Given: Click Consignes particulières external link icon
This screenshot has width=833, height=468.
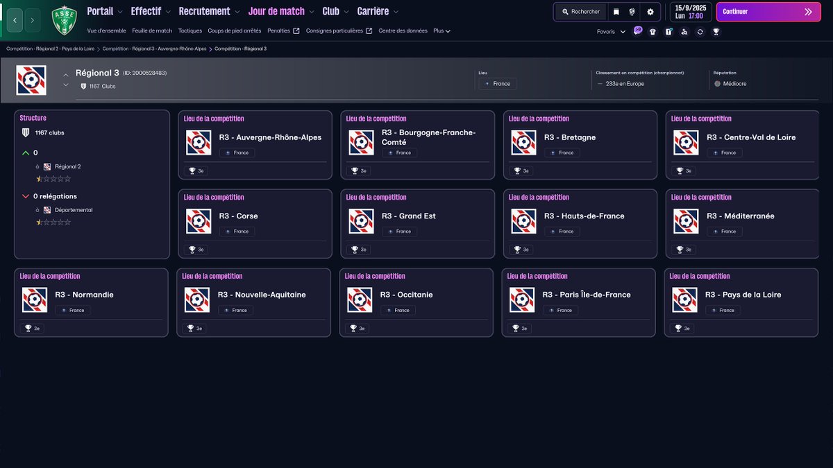Looking at the screenshot, I should click(369, 31).
